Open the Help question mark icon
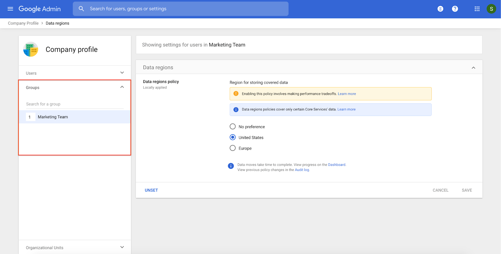This screenshot has height=254, width=501. pos(455,9)
